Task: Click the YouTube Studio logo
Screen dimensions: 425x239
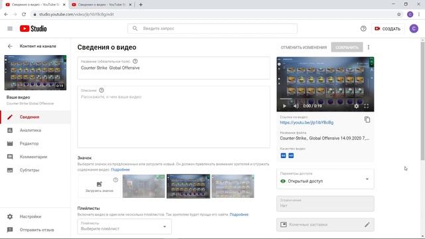Action: click(x=33, y=29)
